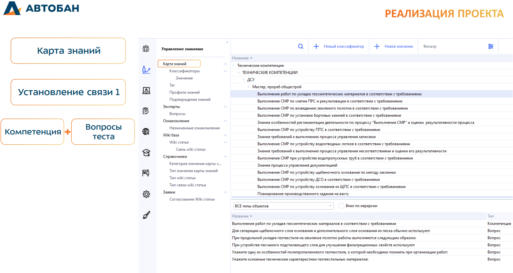Open the globe sidebar icon
The height and width of the screenshot is (273, 513).
(x=146, y=132)
